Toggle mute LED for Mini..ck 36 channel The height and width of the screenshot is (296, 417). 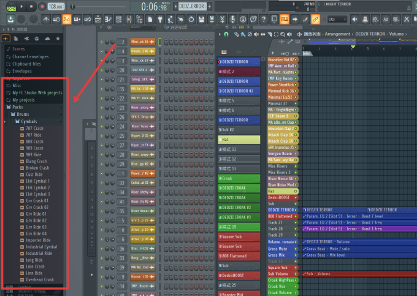(x=102, y=42)
